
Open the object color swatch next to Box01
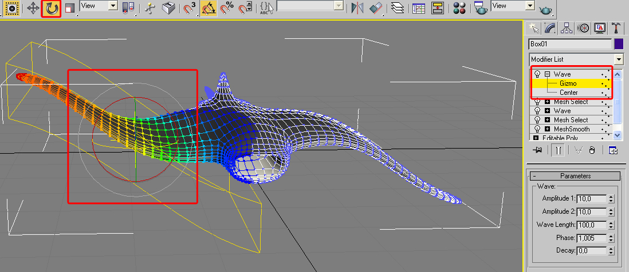click(x=619, y=44)
